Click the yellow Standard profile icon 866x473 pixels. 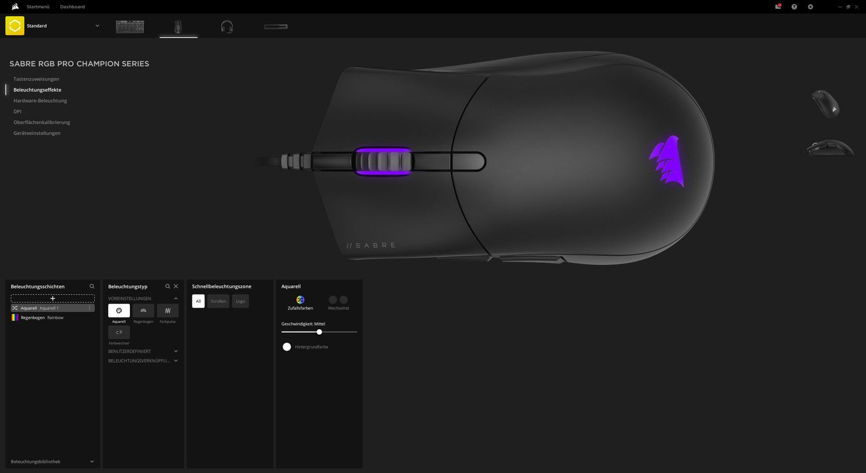pos(15,25)
